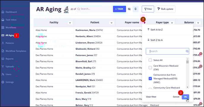
Task: Click patient Randall, James 378
Action: tap(85, 74)
